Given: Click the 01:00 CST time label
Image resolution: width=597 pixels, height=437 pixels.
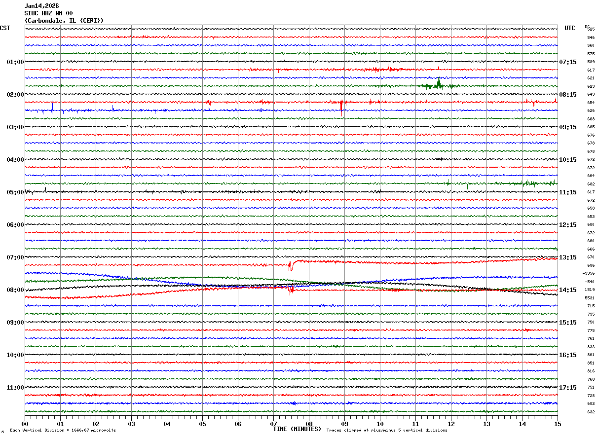Looking at the screenshot, I should click(x=15, y=62).
